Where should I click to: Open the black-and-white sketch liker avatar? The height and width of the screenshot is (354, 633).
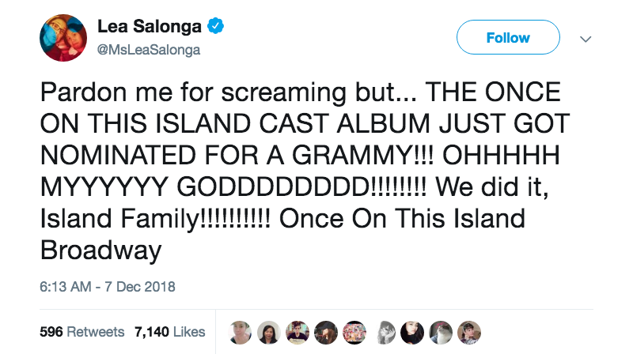pyautogui.click(x=386, y=333)
